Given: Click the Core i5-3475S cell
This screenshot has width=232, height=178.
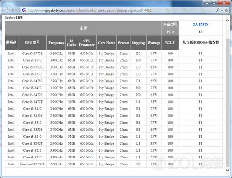Looking at the screenshot, I should 32,81.
